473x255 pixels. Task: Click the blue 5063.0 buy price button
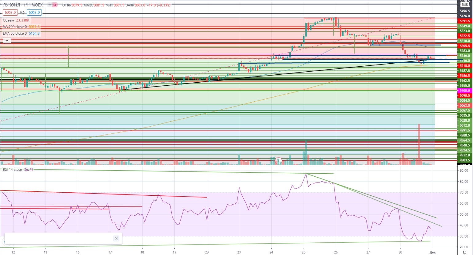[x=34, y=13]
